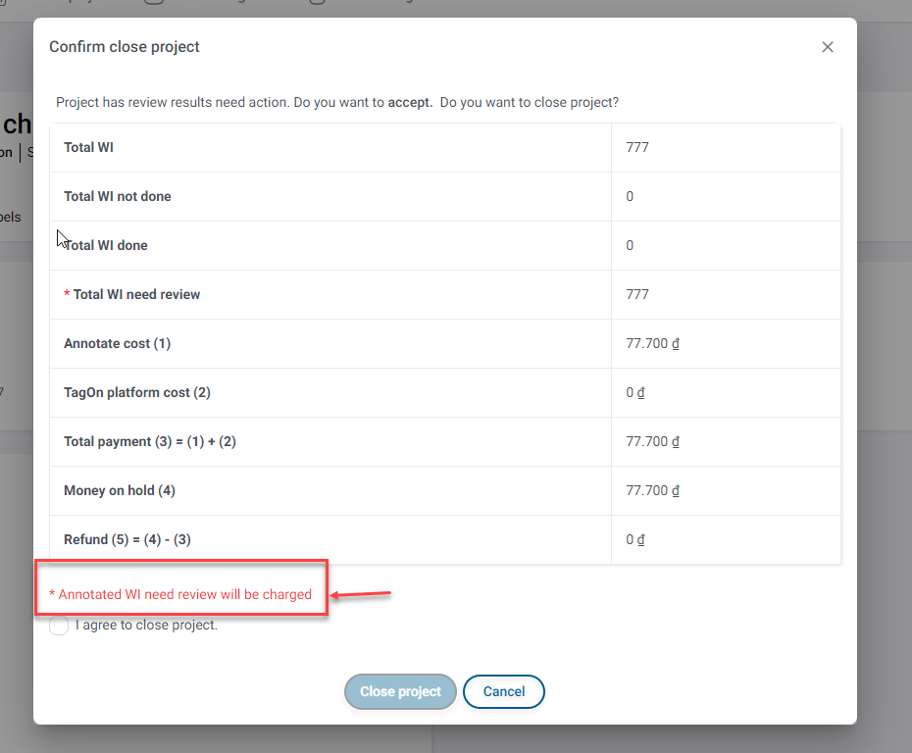
Task: Select the Total WI need review label
Action: coord(136,295)
